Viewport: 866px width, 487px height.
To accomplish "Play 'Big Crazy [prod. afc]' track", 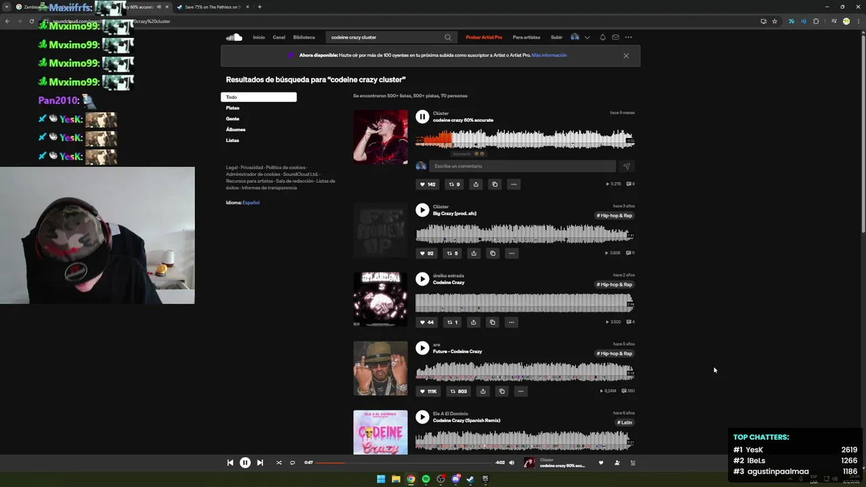I will pyautogui.click(x=422, y=210).
